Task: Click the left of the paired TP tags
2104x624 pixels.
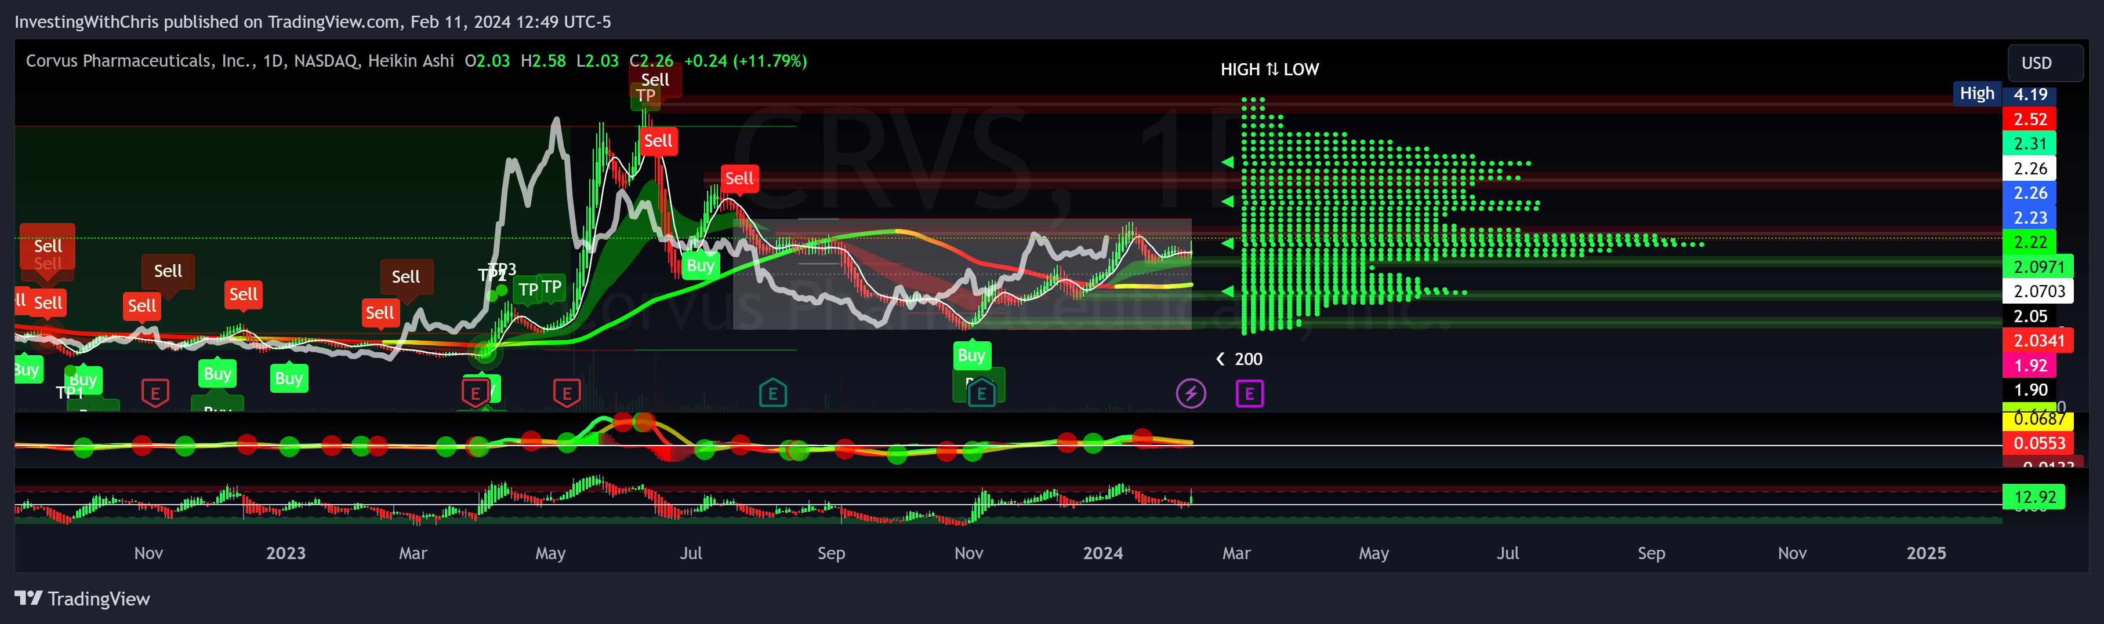Action: [528, 289]
